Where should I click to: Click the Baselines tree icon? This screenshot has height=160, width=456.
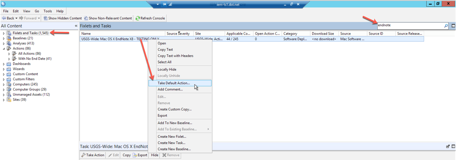tap(9, 38)
